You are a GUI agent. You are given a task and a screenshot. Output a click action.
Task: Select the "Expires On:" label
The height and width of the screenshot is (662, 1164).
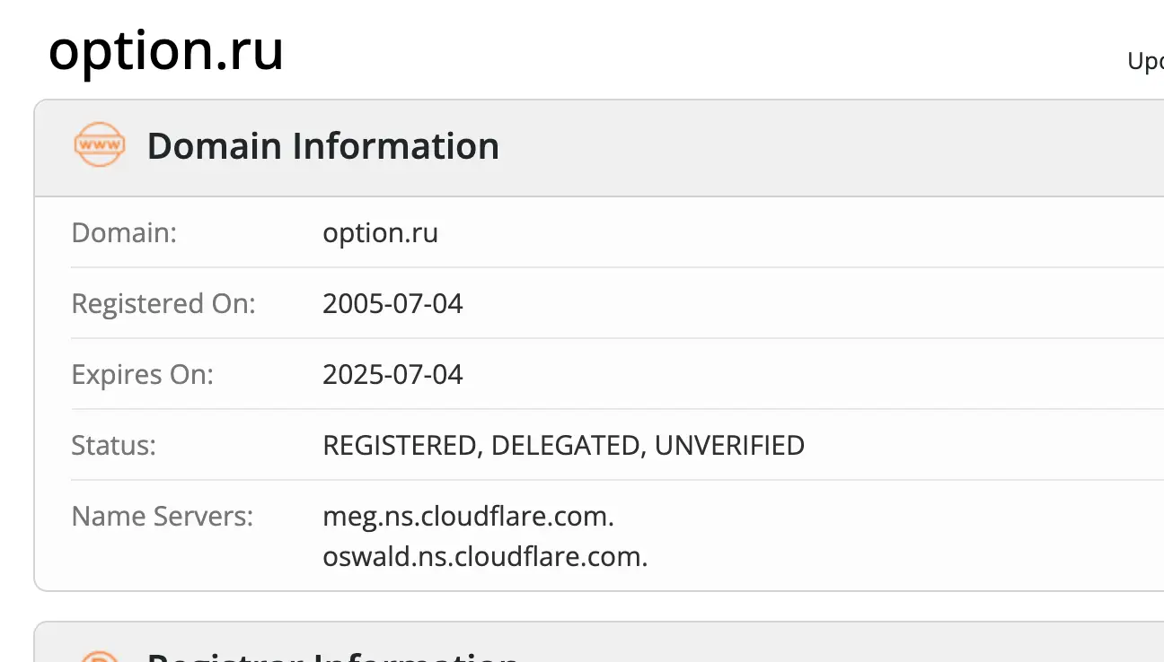[x=142, y=374]
